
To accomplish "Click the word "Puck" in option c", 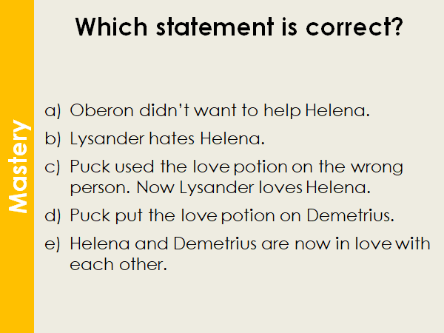I will tap(90, 166).
